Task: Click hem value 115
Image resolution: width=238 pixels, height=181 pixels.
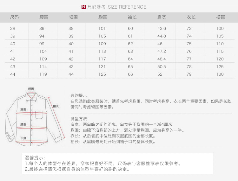Action: click(x=220, y=52)
